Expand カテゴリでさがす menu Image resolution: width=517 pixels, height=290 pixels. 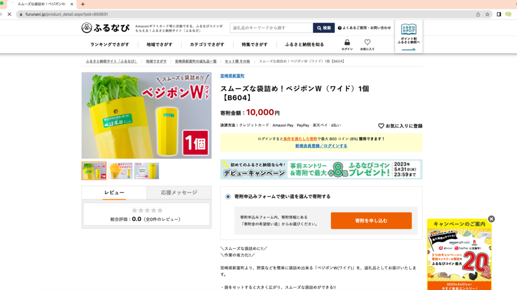207,45
